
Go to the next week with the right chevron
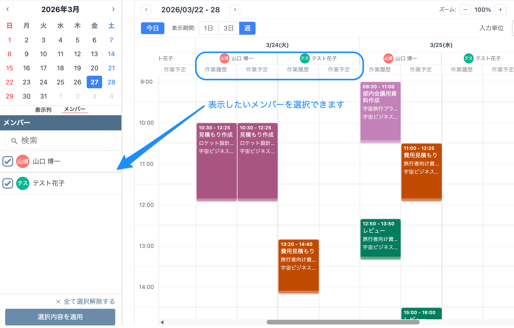click(235, 9)
